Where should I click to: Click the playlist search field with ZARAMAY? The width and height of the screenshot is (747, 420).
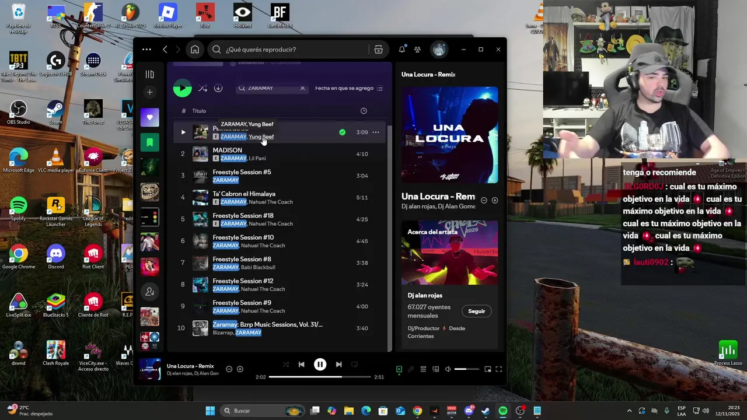(x=271, y=88)
